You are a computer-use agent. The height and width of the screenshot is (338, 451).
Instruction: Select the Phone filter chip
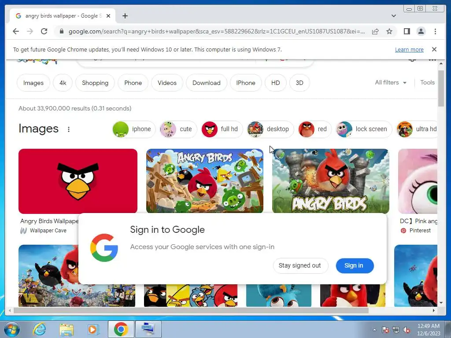point(133,83)
